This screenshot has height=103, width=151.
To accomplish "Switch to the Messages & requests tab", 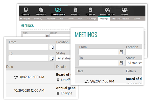I will [x=121, y=19].
